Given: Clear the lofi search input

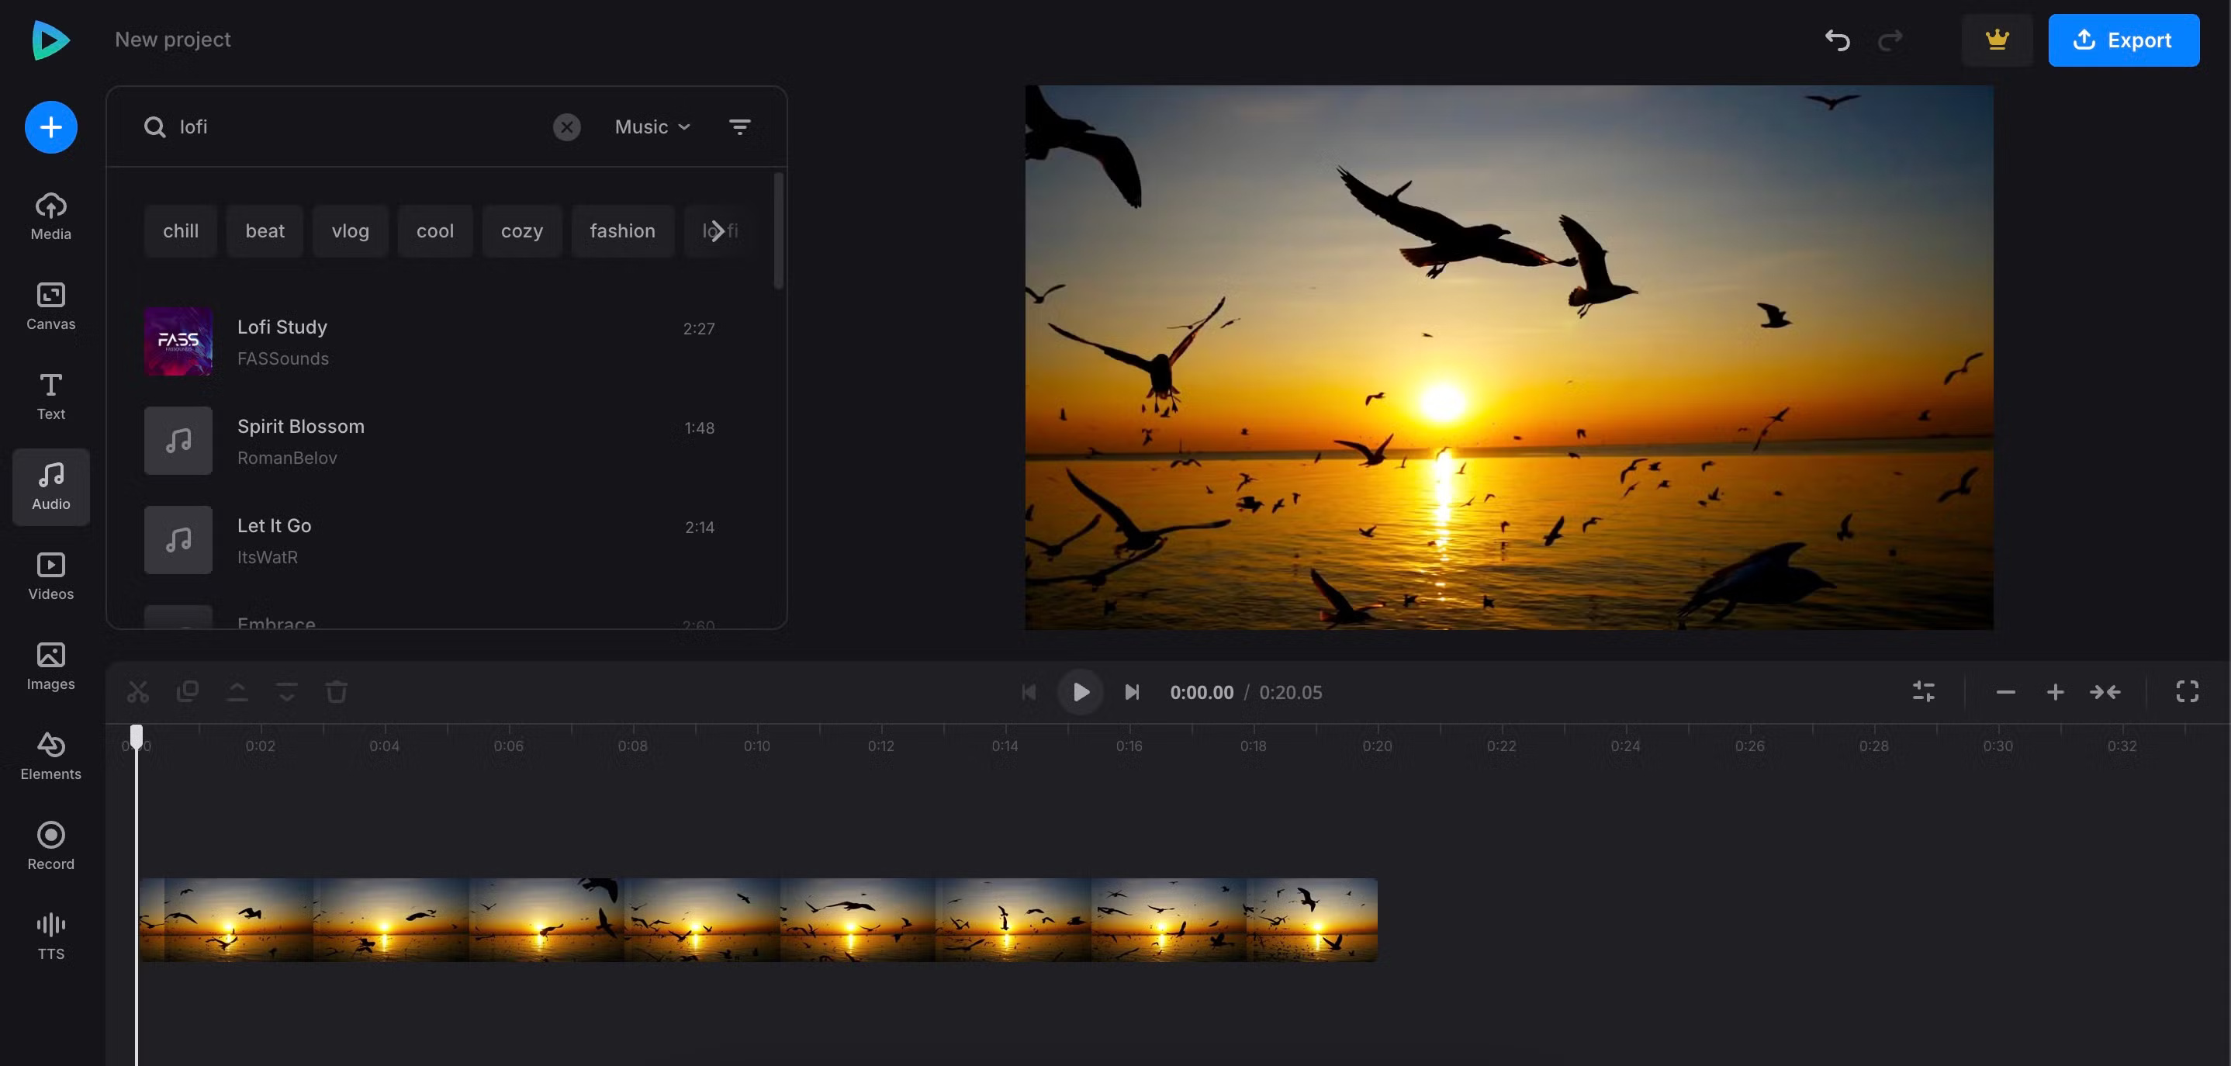Looking at the screenshot, I should [x=568, y=126].
